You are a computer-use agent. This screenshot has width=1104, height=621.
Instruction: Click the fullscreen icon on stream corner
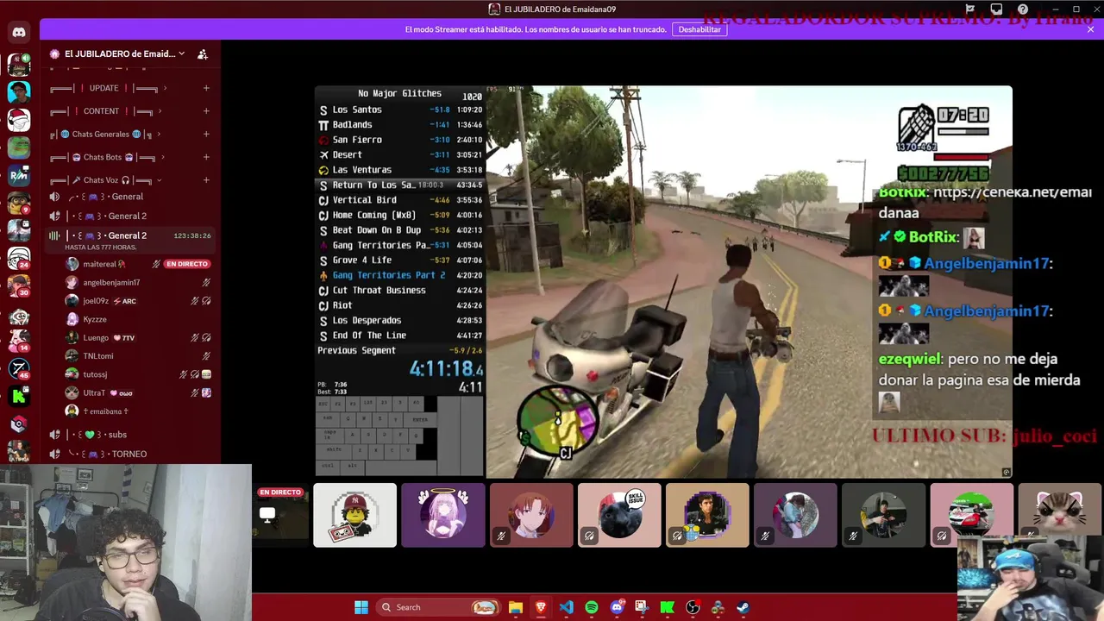click(1006, 472)
